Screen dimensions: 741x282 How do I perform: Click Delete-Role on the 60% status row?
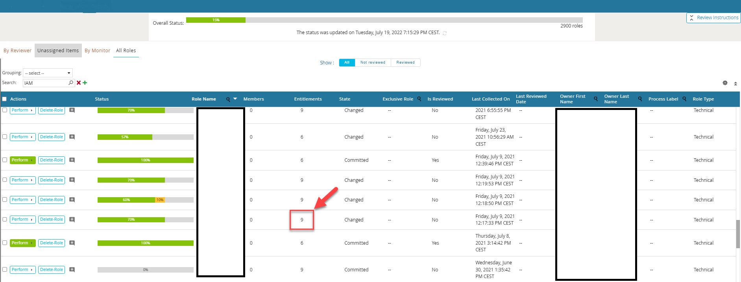click(x=52, y=200)
